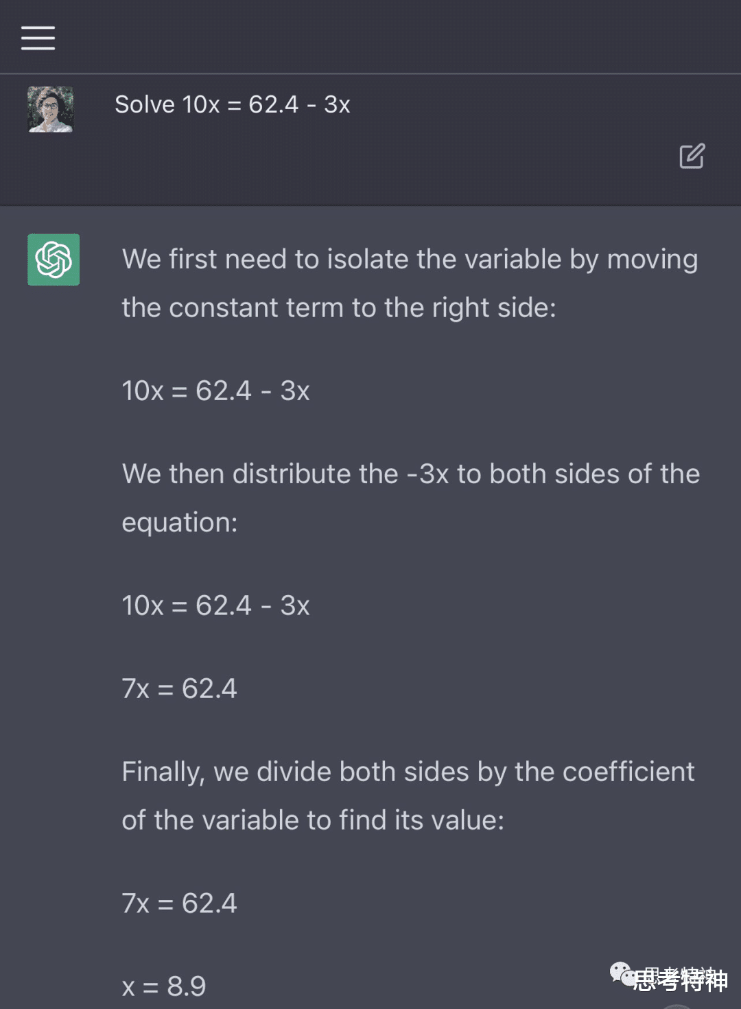Click the 'Finally, we divide both sides' line
This screenshot has width=741, height=1009.
pos(408,772)
